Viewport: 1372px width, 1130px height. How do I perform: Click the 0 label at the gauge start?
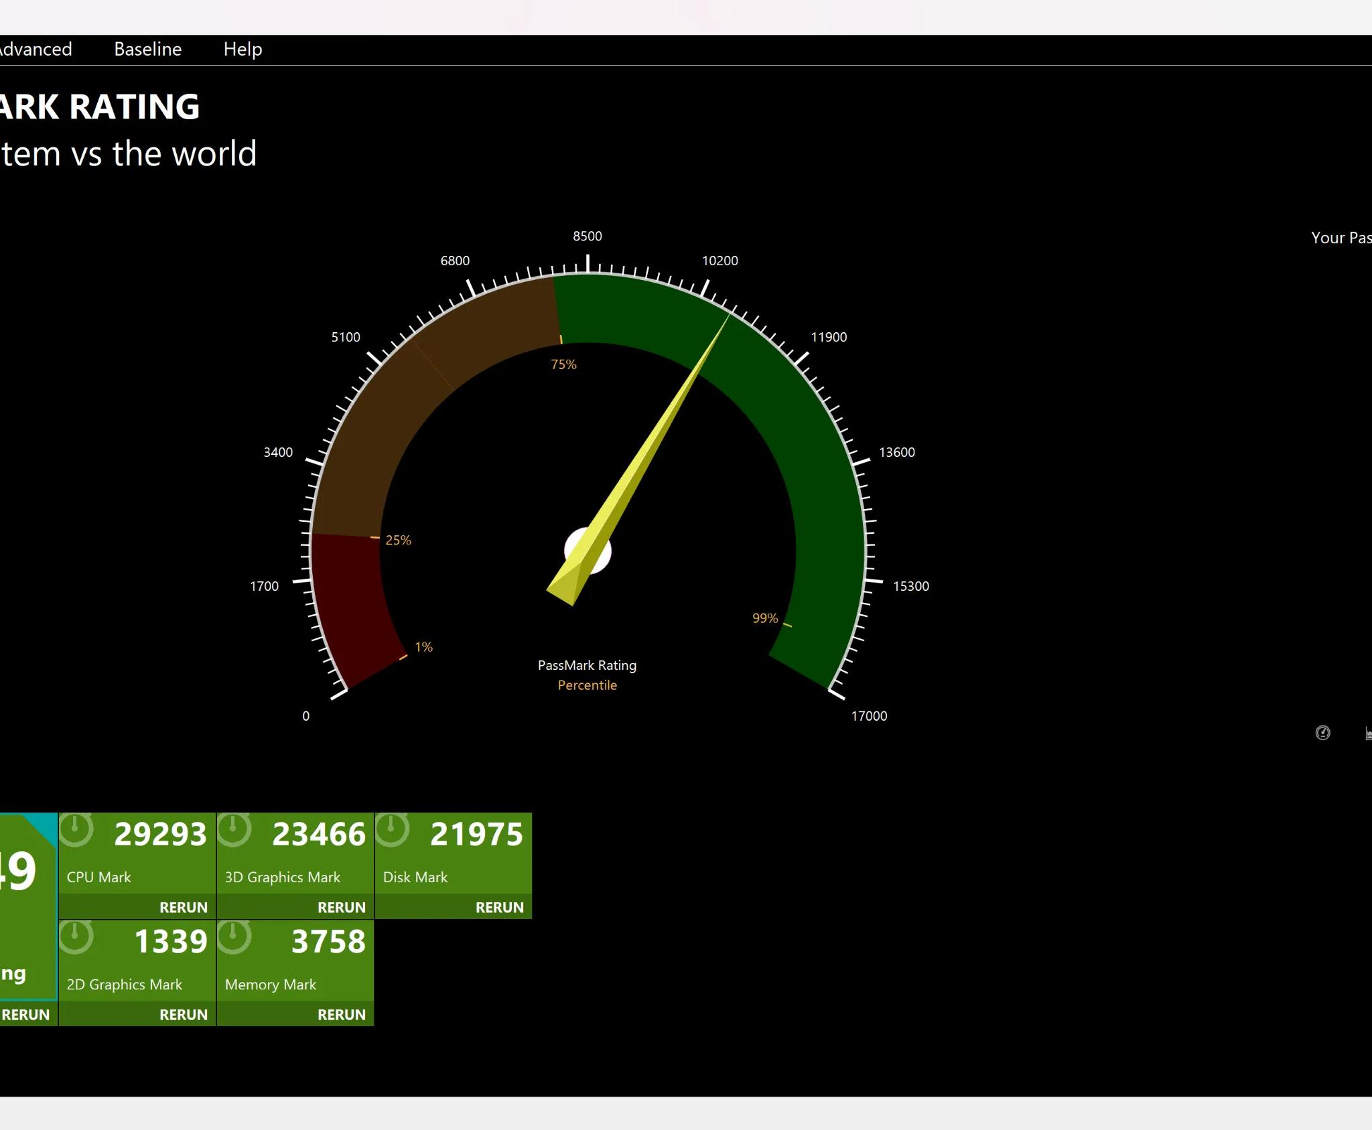coord(306,716)
